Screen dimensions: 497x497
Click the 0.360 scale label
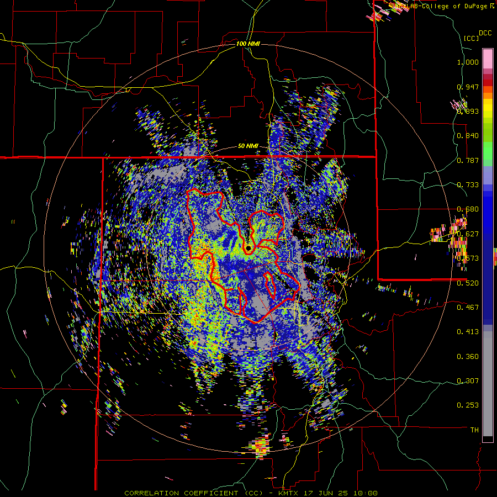coord(468,357)
